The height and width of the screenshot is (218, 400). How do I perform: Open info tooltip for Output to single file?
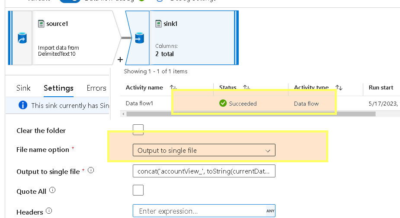tap(91, 171)
